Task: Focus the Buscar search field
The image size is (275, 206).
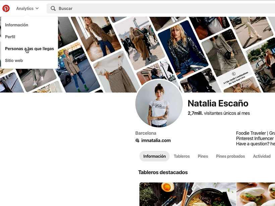Action: (161, 8)
